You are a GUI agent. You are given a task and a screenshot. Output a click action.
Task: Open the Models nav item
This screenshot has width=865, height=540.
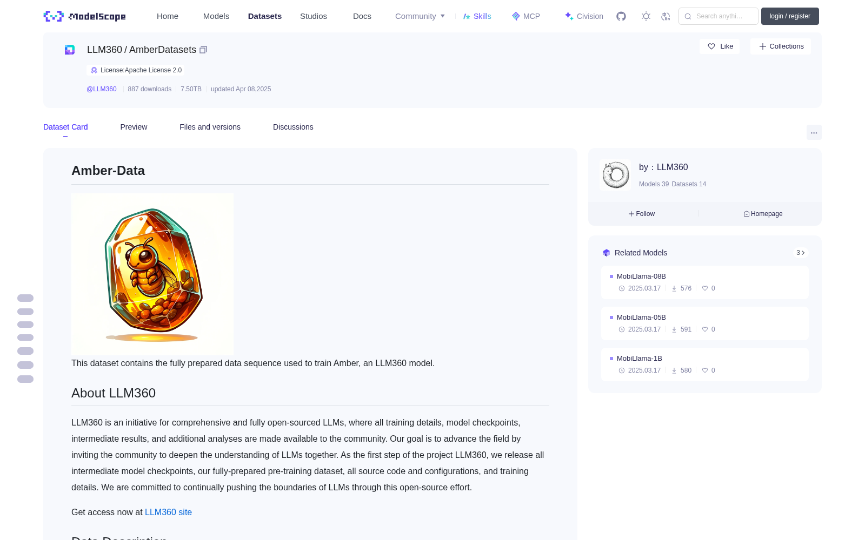216,16
